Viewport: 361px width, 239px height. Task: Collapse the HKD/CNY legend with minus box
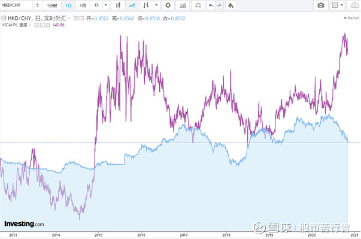(4, 18)
